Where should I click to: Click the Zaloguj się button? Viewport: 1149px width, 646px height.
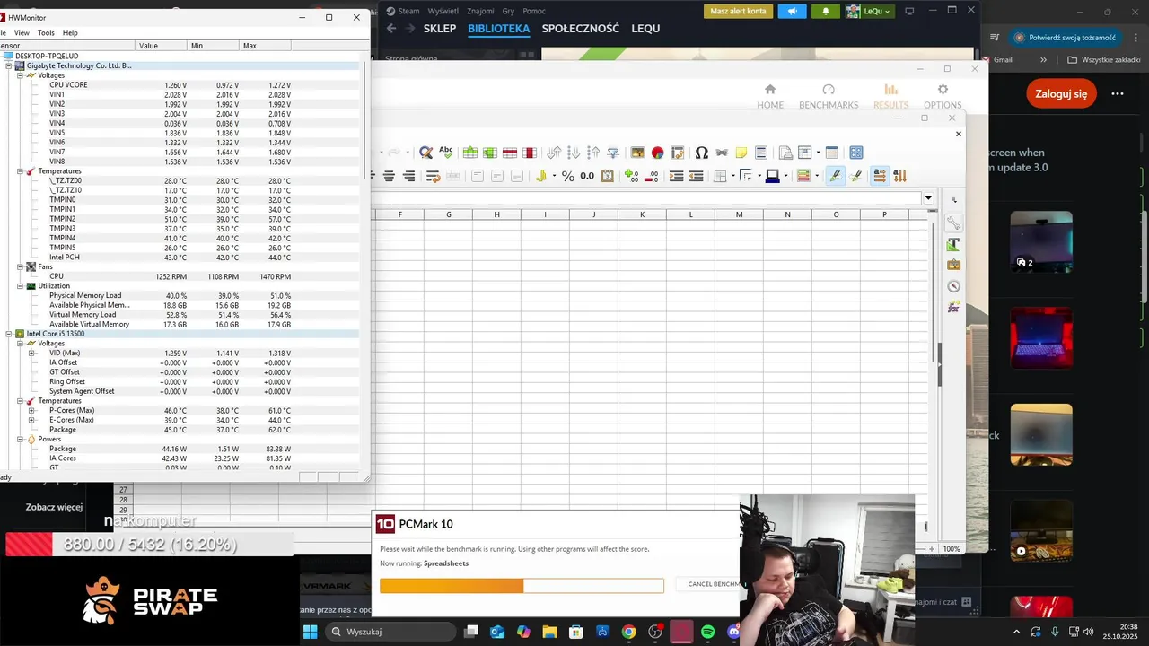click(x=1061, y=93)
